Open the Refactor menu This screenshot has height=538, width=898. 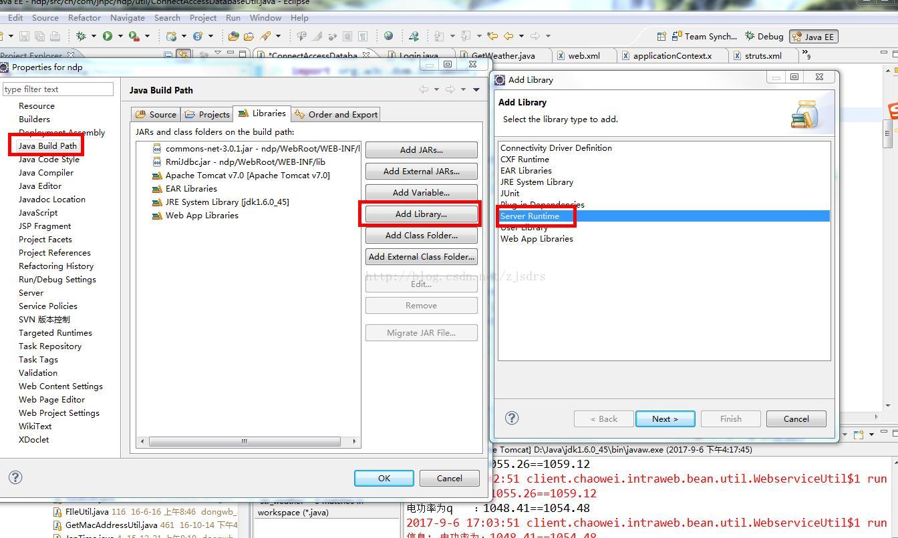point(84,17)
